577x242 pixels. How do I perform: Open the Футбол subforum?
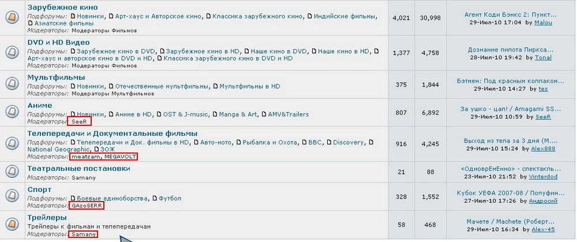coord(170,198)
